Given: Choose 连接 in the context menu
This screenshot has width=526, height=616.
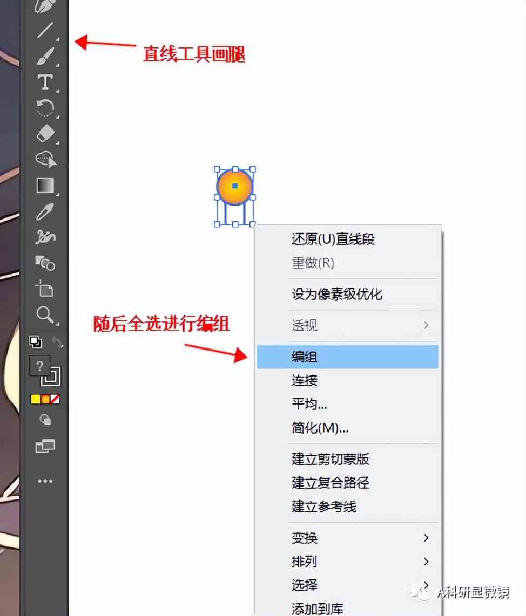Looking at the screenshot, I should [347, 380].
